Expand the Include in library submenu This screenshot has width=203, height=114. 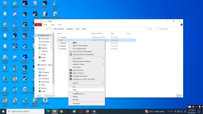[87, 64]
